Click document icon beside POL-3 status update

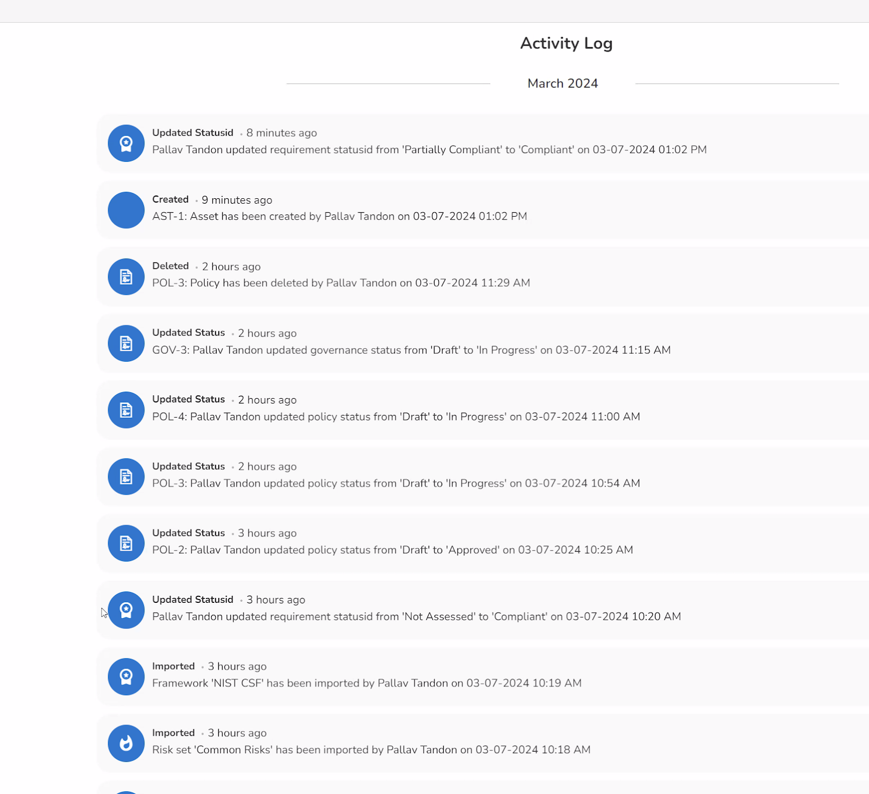pyautogui.click(x=126, y=477)
